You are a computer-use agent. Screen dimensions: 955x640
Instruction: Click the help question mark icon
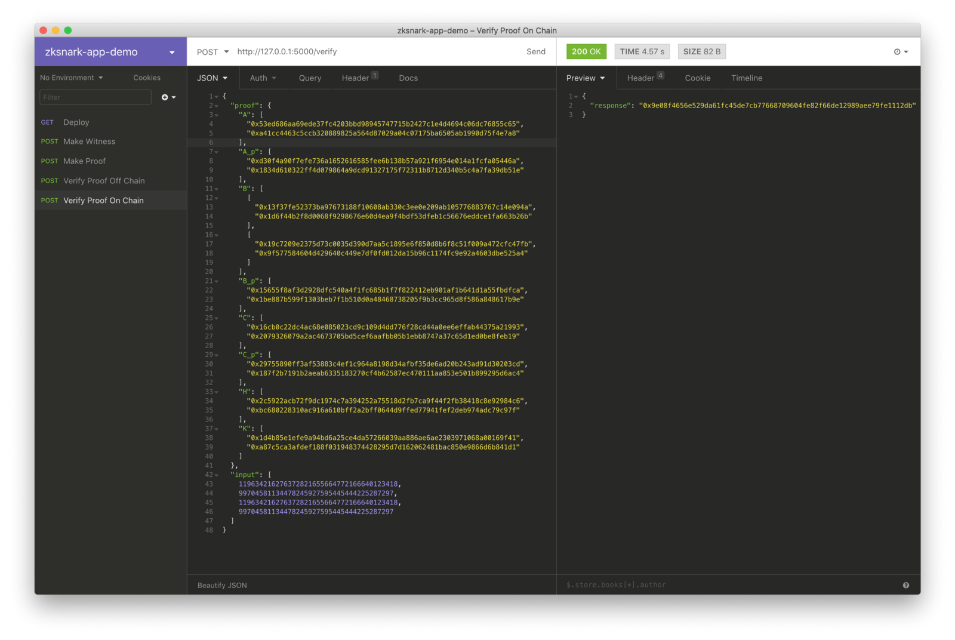click(x=905, y=585)
